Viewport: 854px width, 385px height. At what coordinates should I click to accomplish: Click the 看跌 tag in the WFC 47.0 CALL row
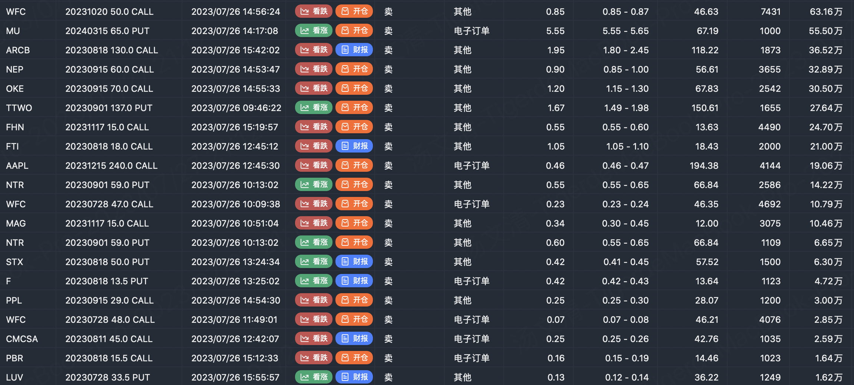coord(314,204)
